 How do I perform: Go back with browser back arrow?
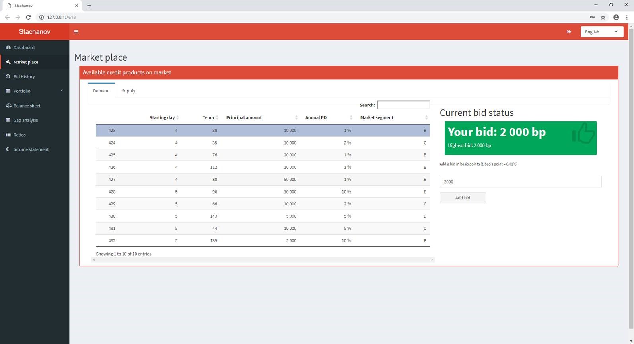pos(7,17)
